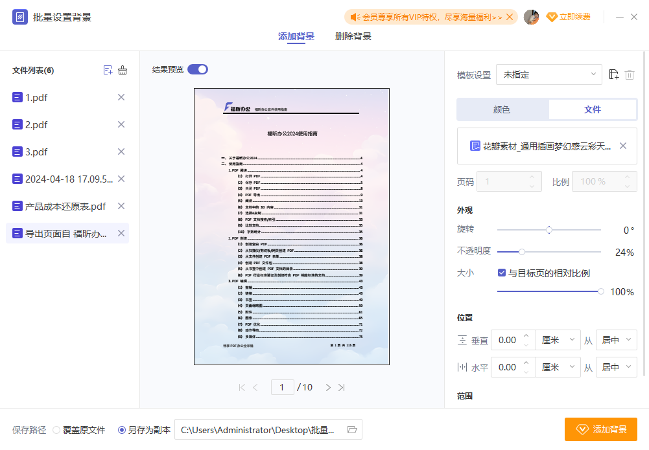Open the user avatar profile
649x450 pixels.
531,17
